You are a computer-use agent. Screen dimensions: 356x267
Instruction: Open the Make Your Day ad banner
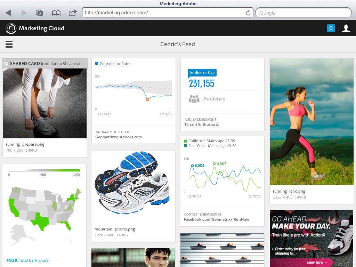click(x=311, y=238)
